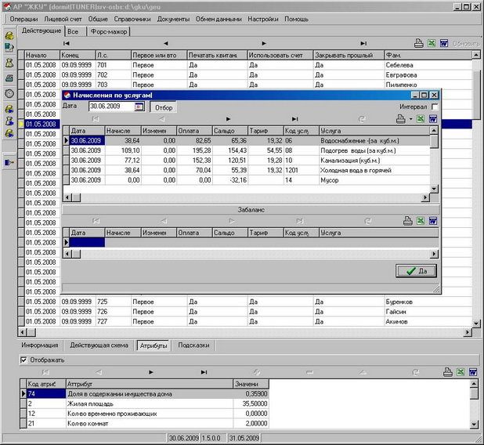Image resolution: width=484 pixels, height=445 pixels.
Task: Click Word export icon in Забаланс section
Action: tap(432, 222)
